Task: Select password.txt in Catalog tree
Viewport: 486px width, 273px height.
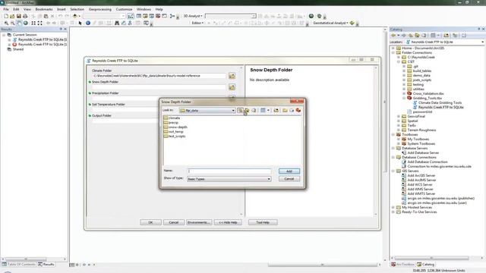Action: pyautogui.click(x=419, y=112)
